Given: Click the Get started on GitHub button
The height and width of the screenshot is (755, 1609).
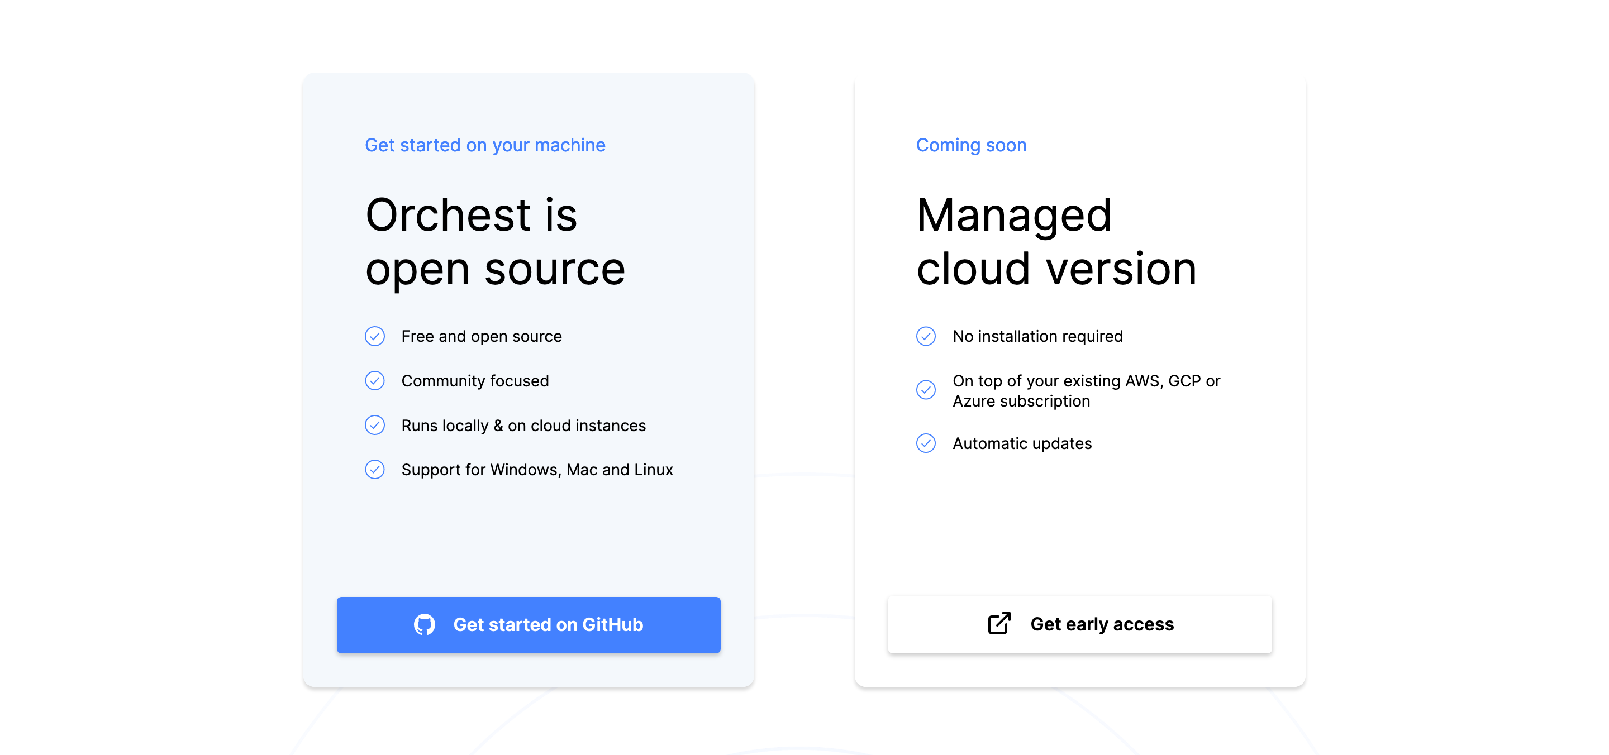Looking at the screenshot, I should 529,624.
